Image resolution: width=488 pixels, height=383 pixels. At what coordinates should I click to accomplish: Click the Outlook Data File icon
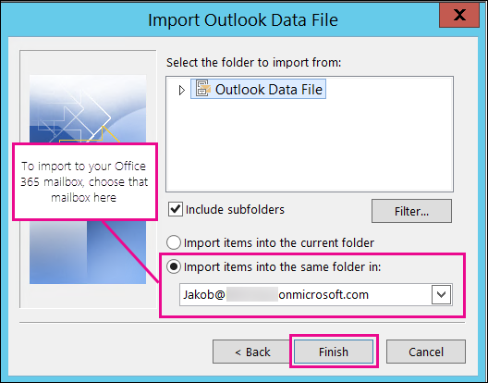pyautogui.click(x=203, y=89)
